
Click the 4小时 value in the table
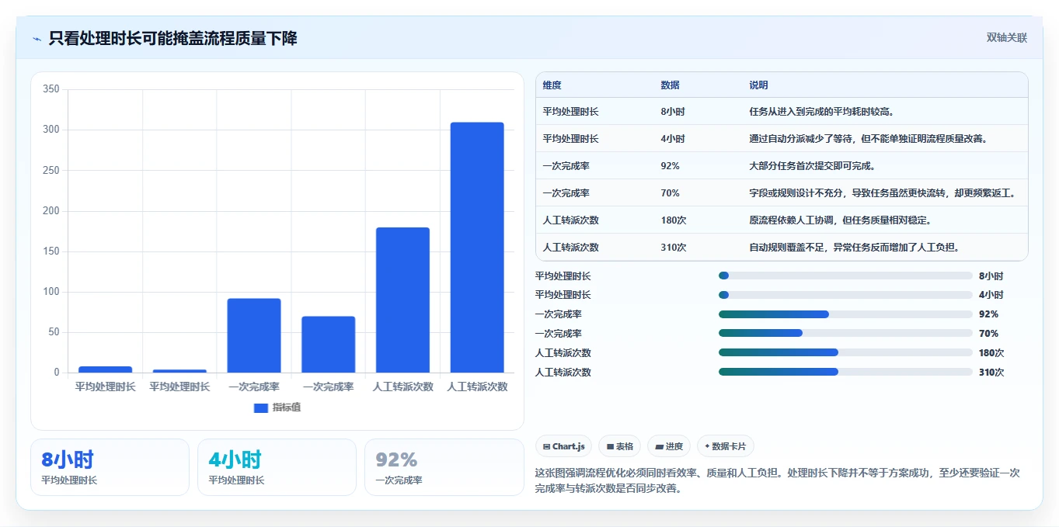673,139
